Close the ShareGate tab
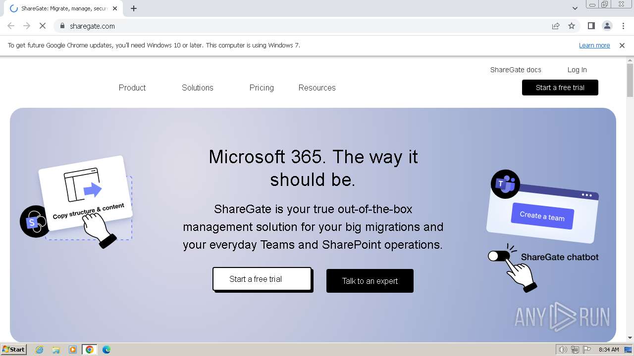 (115, 8)
